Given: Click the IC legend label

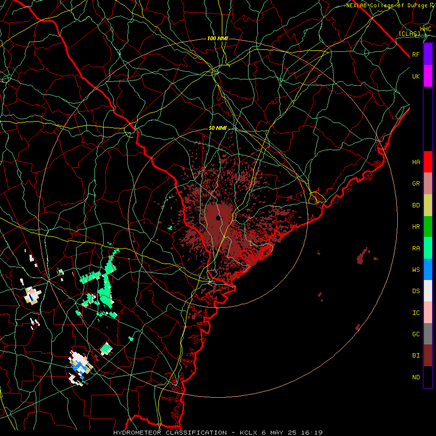Looking at the screenshot, I should pos(416,313).
